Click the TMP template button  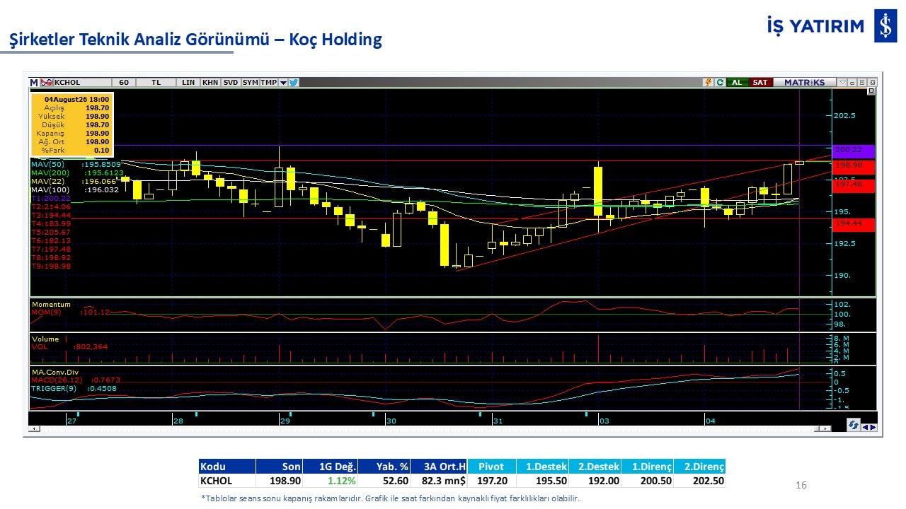[x=269, y=82]
